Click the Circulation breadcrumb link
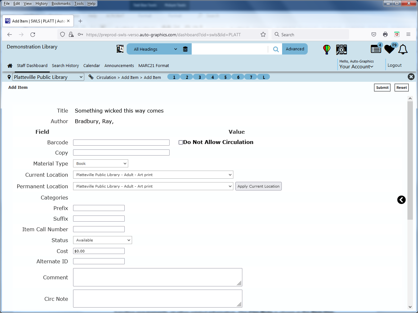The width and height of the screenshot is (418, 313). [106, 78]
